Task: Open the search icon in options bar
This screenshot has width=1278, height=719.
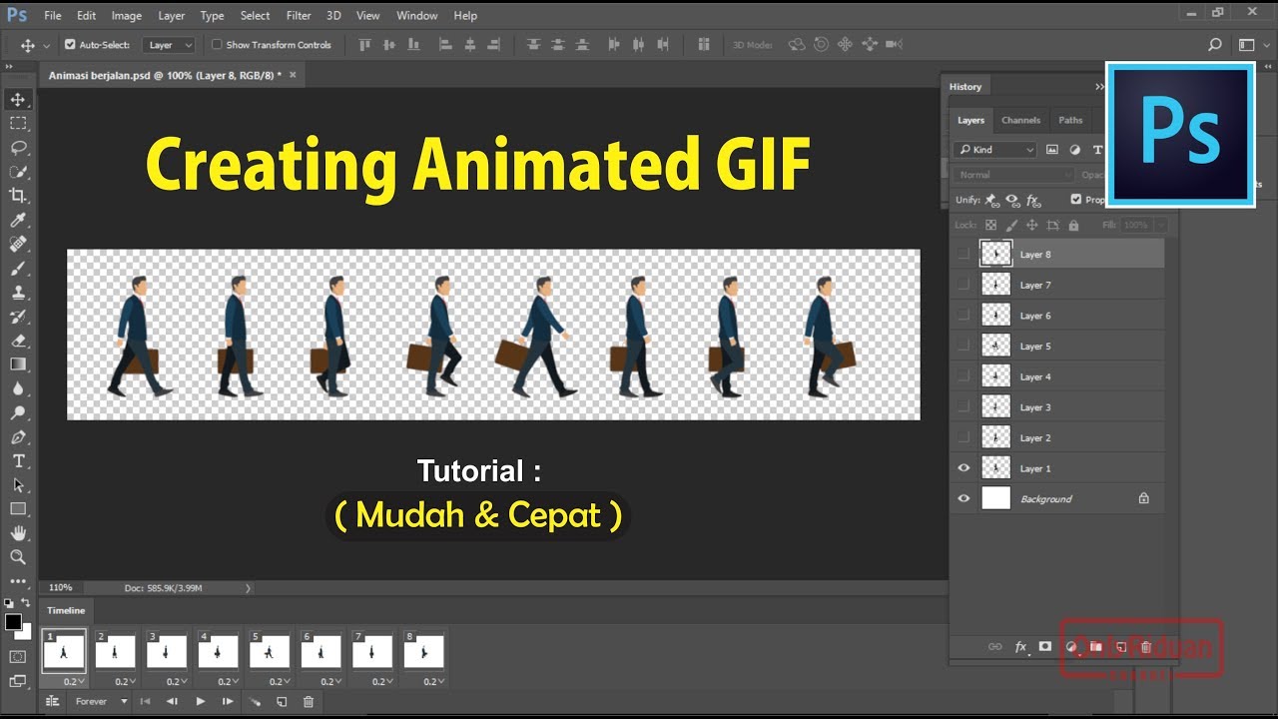Action: point(1215,45)
